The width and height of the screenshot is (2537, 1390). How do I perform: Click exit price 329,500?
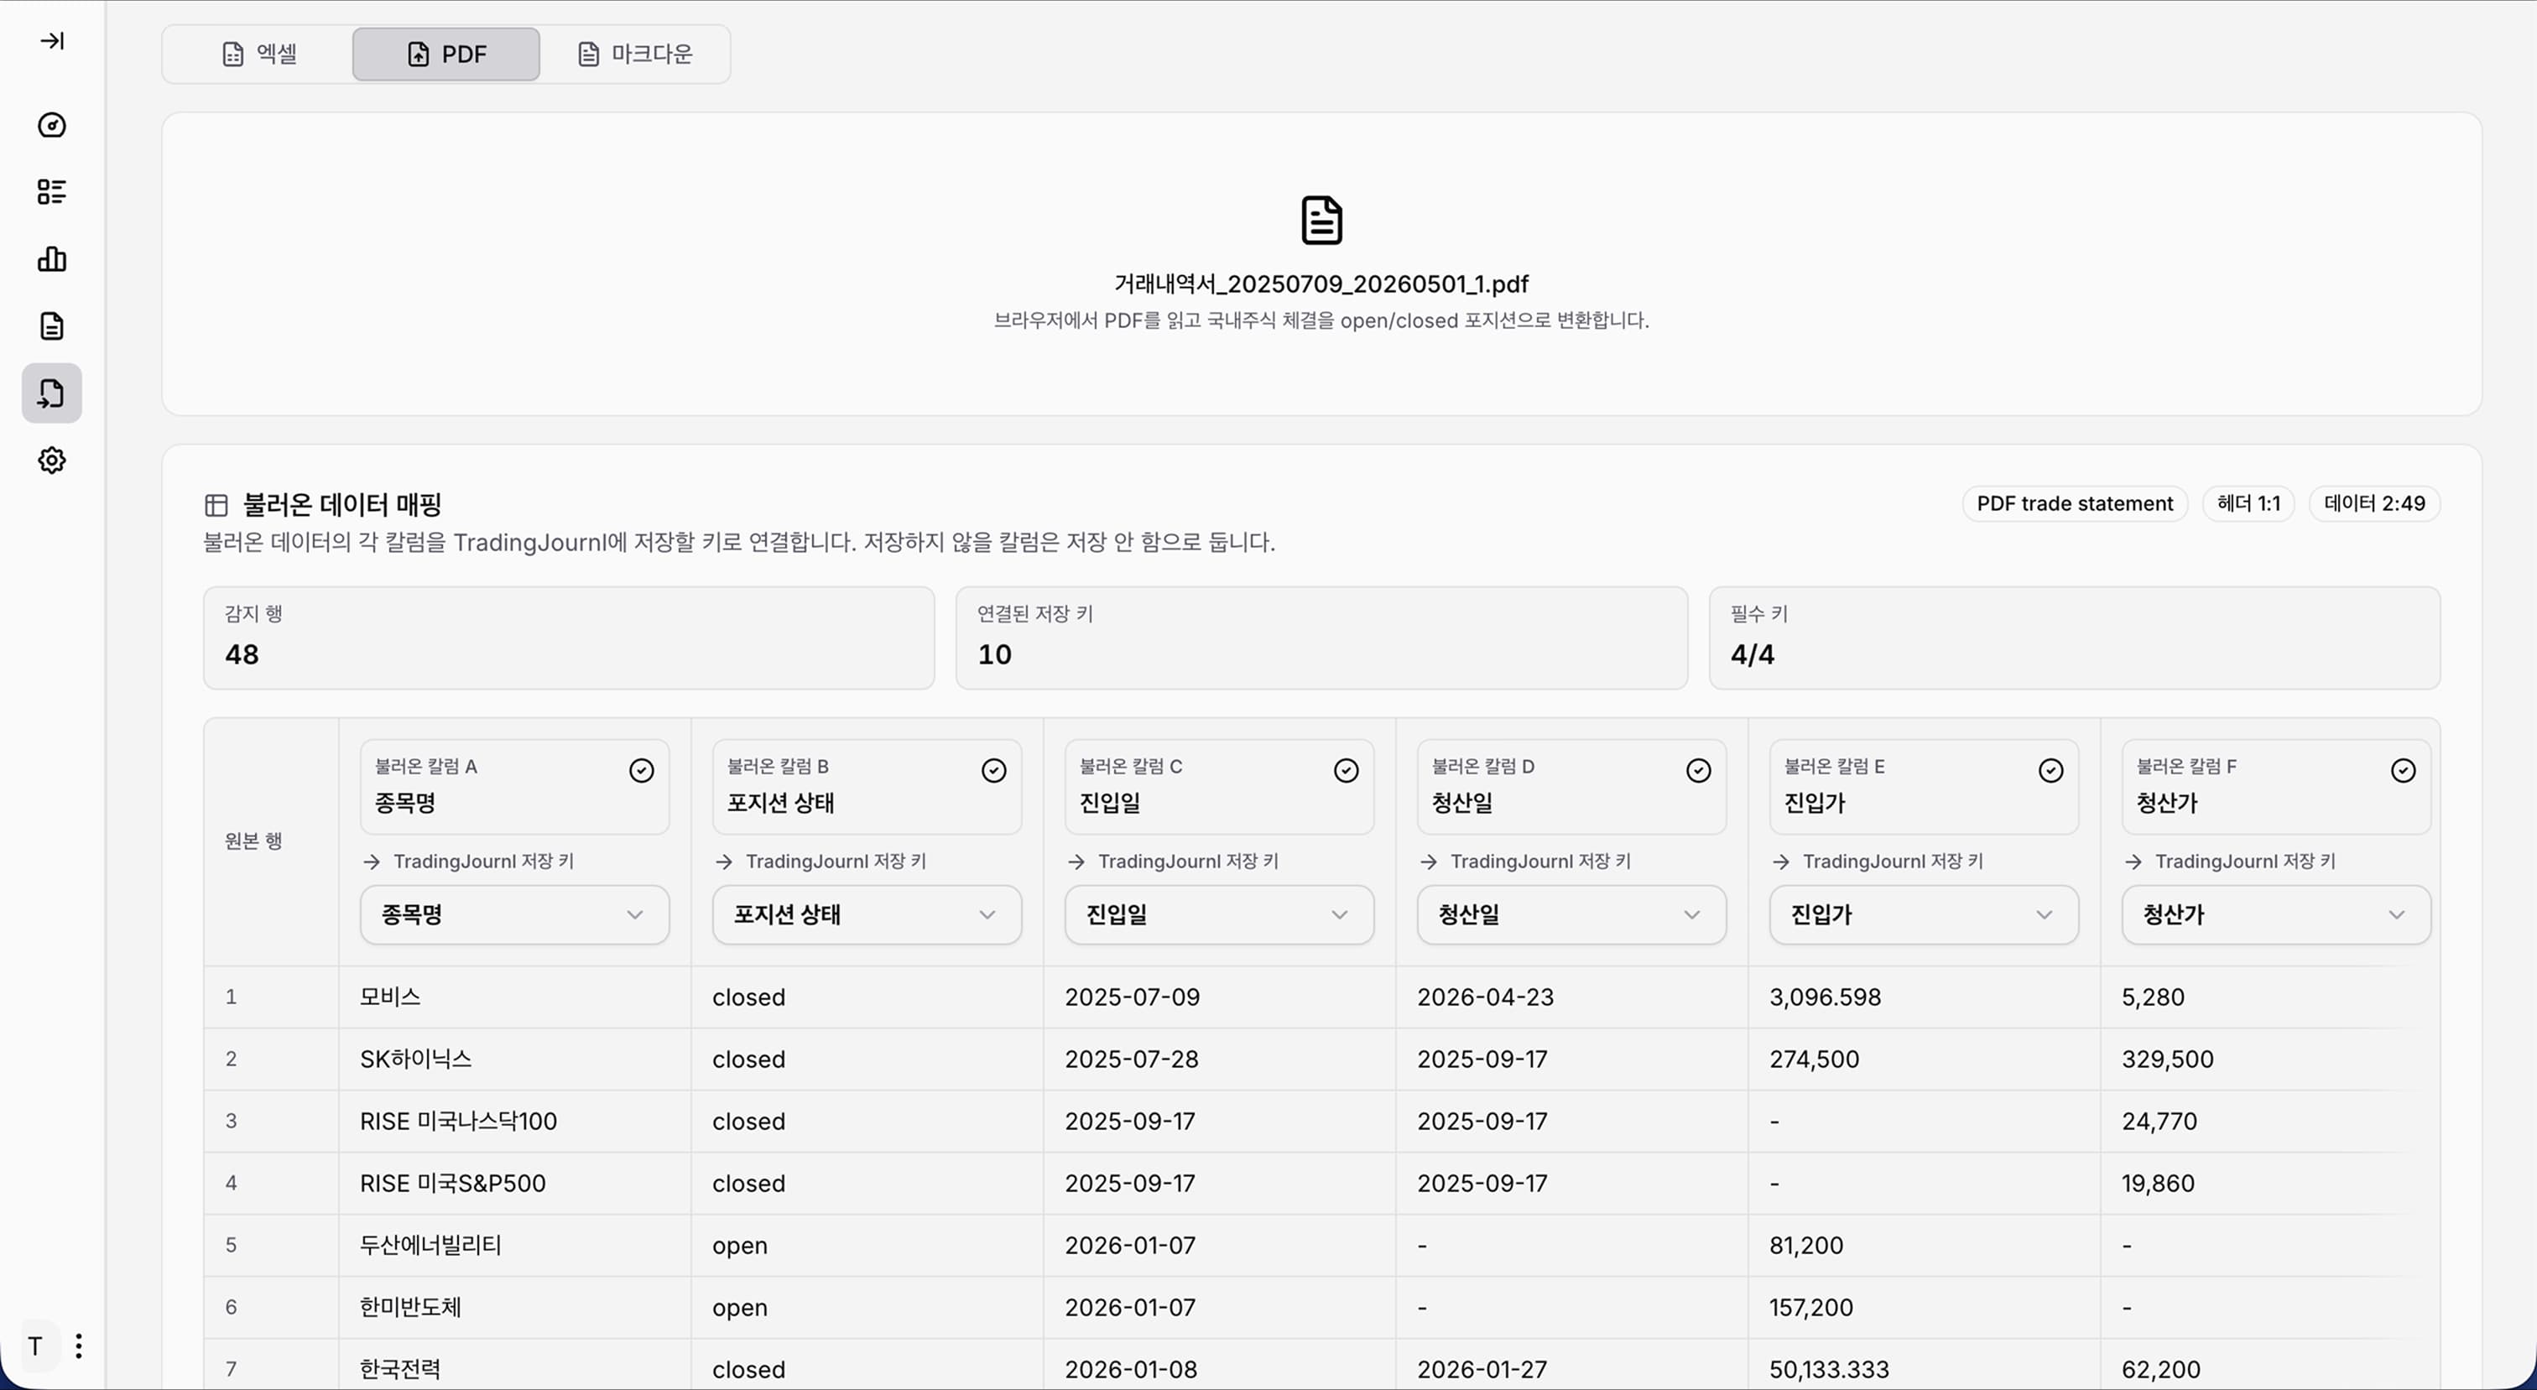(2168, 1059)
